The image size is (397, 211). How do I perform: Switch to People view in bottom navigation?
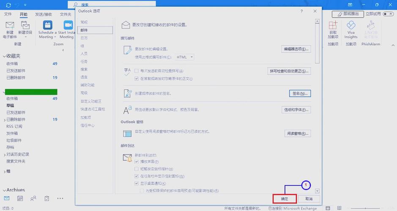[x=33, y=198]
